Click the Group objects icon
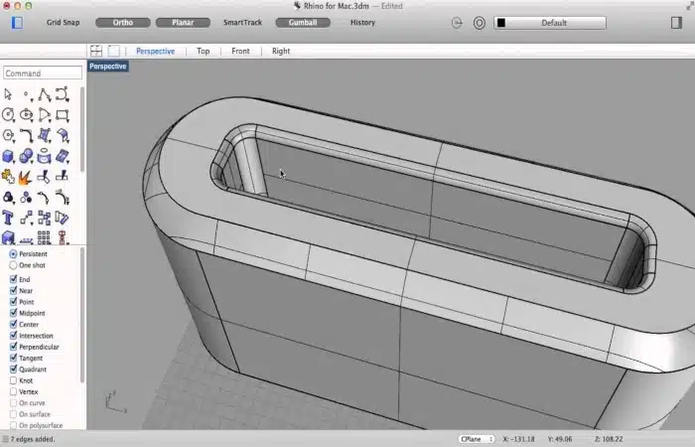Screen dimensions: 695x447 pyautogui.click(x=8, y=198)
